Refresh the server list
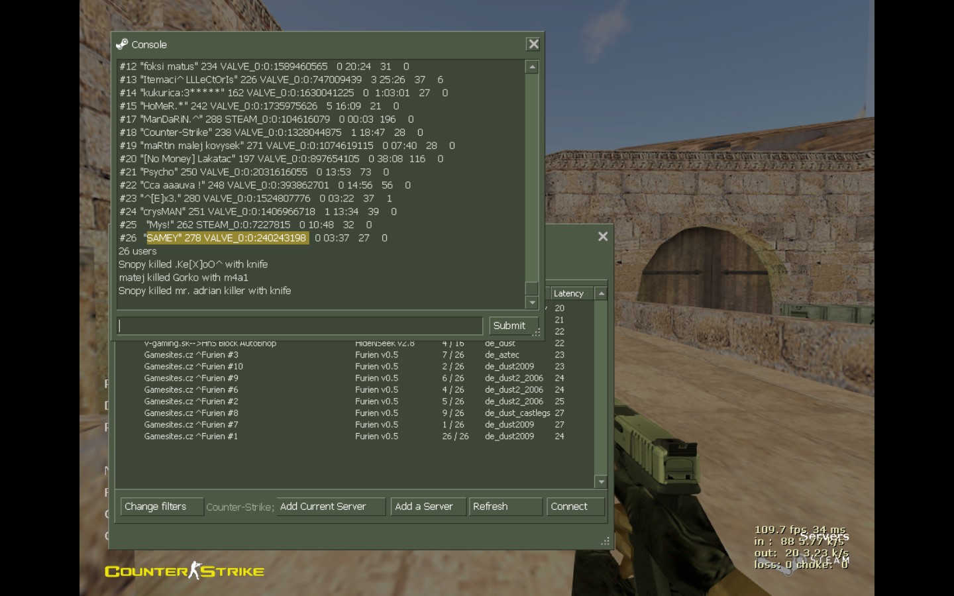The height and width of the screenshot is (596, 954). click(505, 507)
